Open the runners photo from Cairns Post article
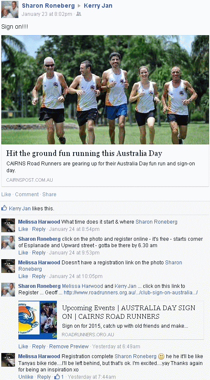Viewport: 210px width, 380px height. (x=105, y=90)
